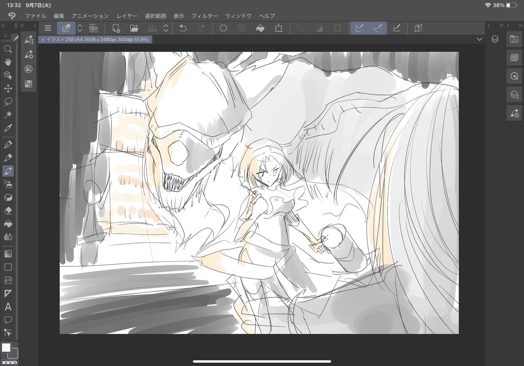Click the Undo arrow in command bar
The image size is (524, 366).
click(x=183, y=28)
